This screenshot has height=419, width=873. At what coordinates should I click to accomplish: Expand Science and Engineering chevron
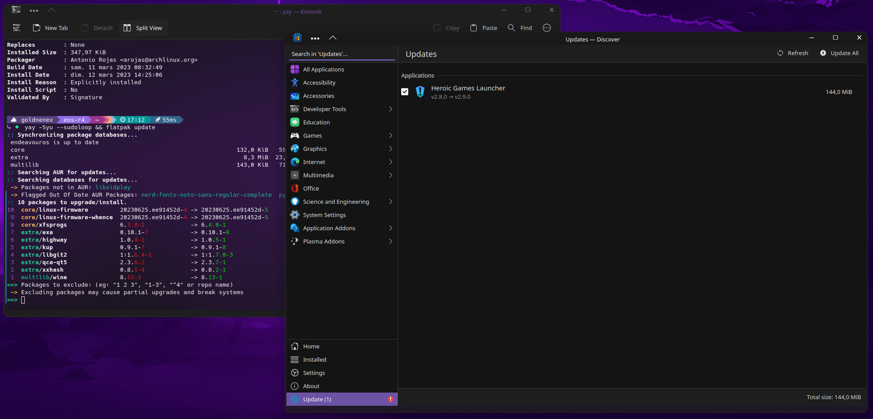[391, 202]
